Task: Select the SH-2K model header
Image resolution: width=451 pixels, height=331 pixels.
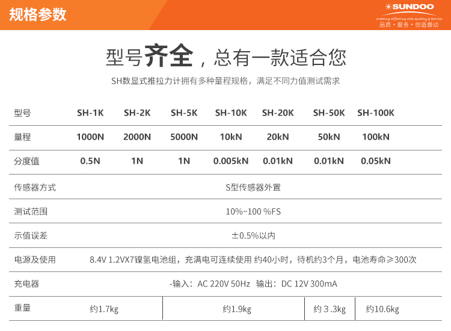Action: click(137, 113)
